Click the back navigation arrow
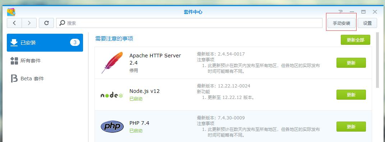The image size is (385, 142). [14, 23]
